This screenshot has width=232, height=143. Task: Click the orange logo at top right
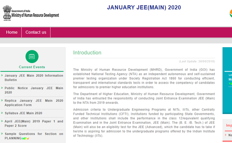tap(230, 13)
